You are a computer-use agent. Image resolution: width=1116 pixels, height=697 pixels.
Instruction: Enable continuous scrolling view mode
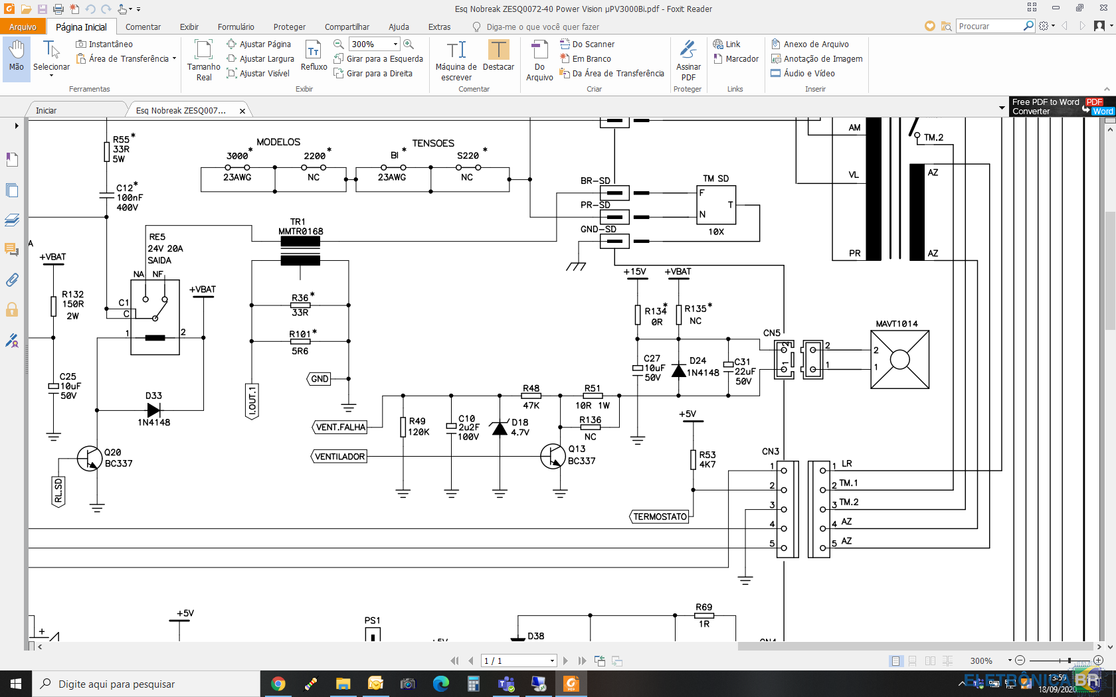click(913, 660)
